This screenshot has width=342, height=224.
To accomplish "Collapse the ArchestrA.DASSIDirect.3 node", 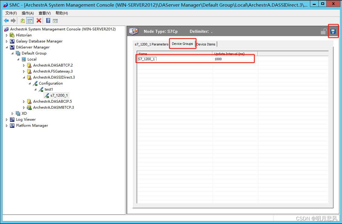I will 24,77.
